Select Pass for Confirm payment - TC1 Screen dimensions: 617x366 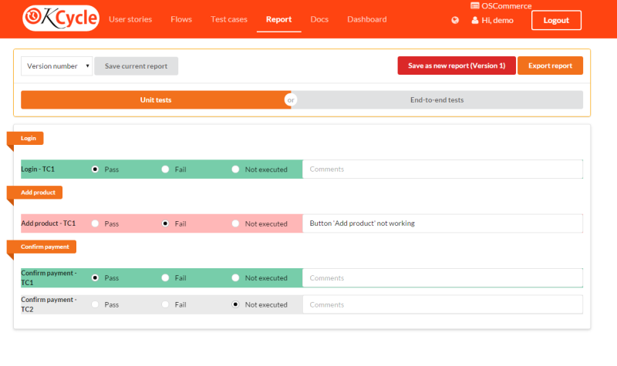pyautogui.click(x=95, y=277)
